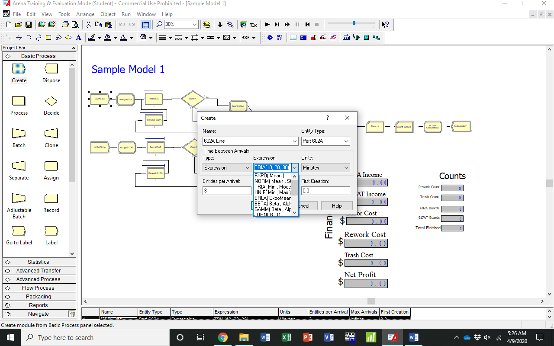The width and height of the screenshot is (554, 346).
Task: Click the Histogram animation icon
Action: click(x=323, y=38)
